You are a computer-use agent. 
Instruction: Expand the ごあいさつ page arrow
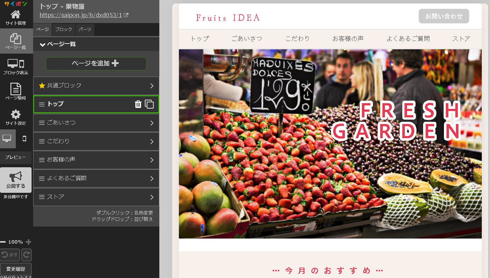[152, 123]
